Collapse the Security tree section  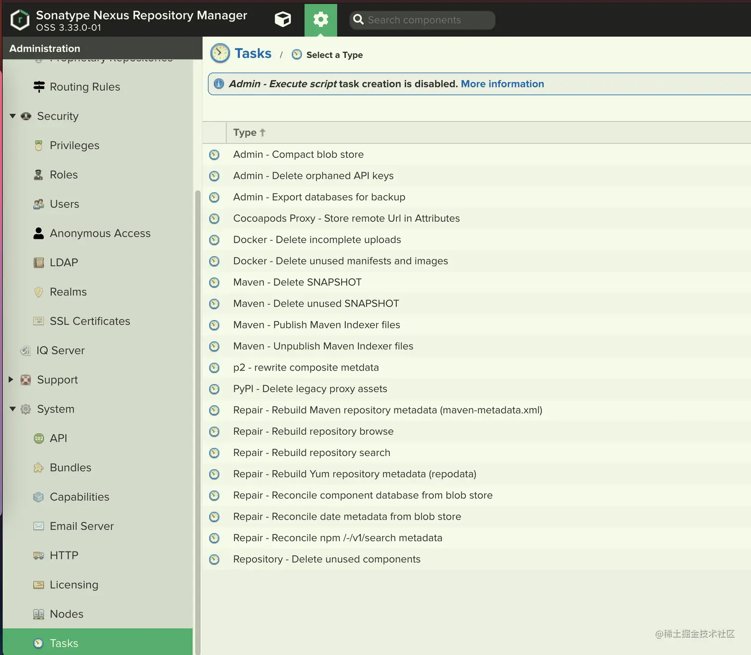[12, 116]
